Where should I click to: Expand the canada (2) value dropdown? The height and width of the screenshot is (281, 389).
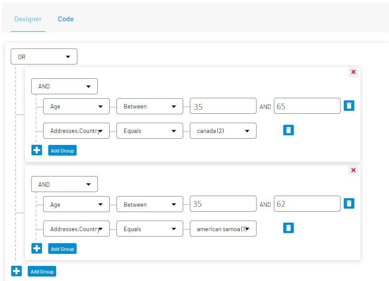tap(223, 131)
